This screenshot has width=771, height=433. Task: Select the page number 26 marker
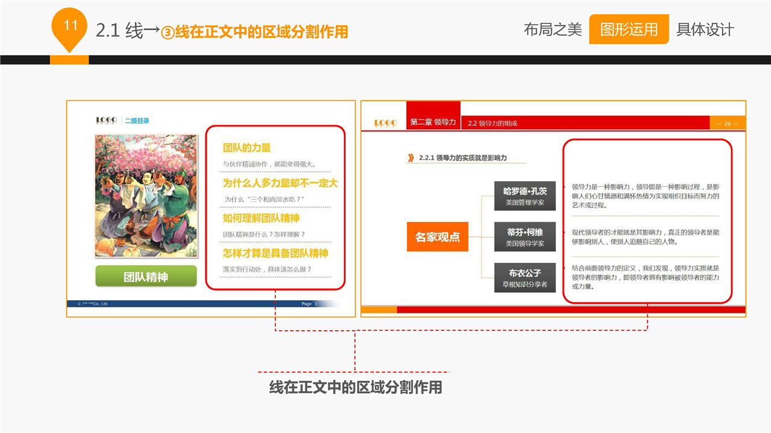click(x=727, y=123)
